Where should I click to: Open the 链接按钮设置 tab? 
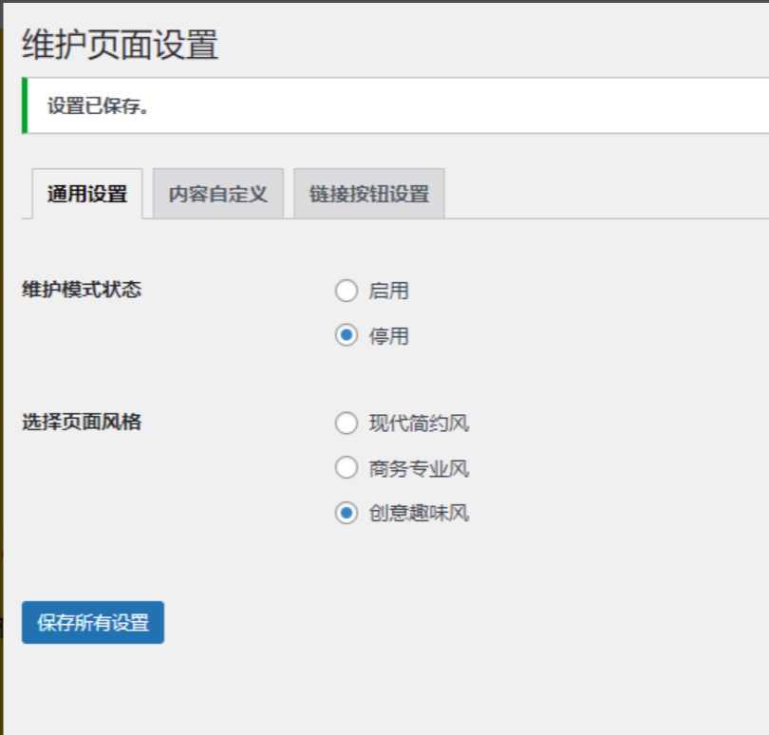[369, 194]
